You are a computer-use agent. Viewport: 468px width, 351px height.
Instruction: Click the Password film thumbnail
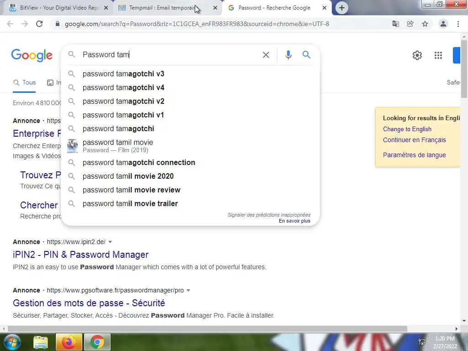coord(72,146)
